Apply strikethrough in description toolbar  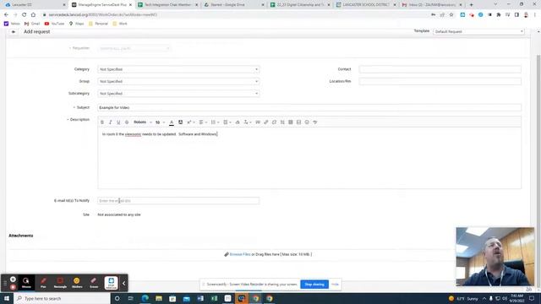click(127, 122)
